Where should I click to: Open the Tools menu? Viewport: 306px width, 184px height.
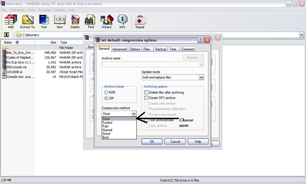[x=31, y=10]
